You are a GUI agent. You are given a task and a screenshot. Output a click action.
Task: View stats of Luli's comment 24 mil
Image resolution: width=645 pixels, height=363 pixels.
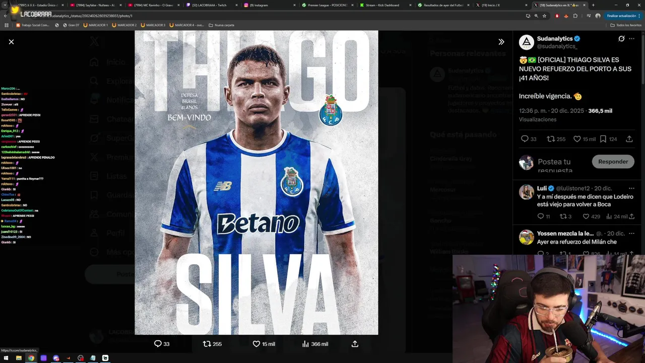(616, 216)
